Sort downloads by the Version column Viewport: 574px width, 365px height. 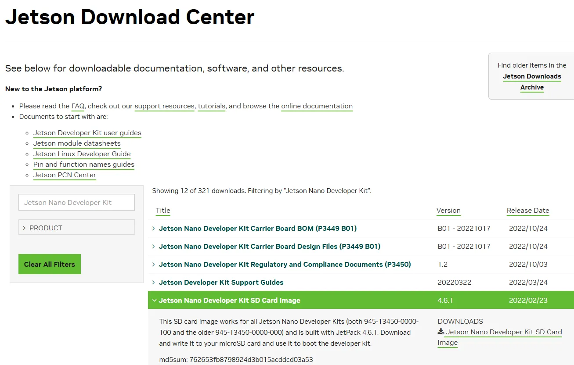tap(448, 211)
